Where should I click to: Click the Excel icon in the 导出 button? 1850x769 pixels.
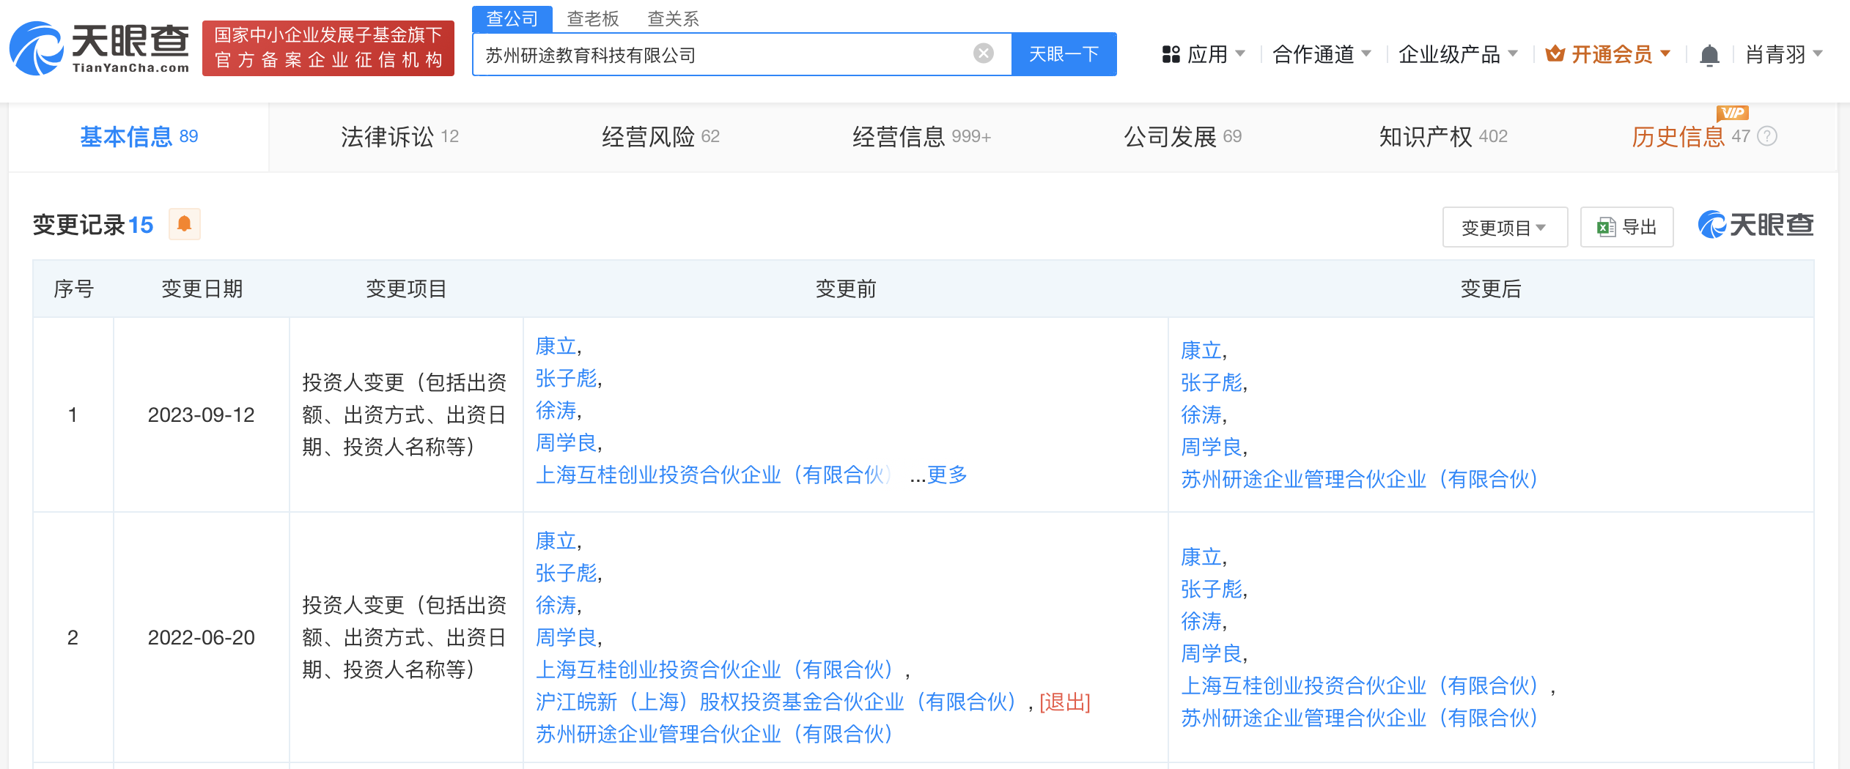[1606, 228]
